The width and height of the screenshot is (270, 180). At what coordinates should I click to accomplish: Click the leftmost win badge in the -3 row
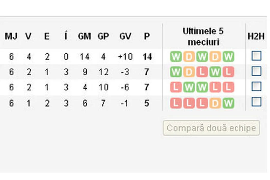[176, 72]
